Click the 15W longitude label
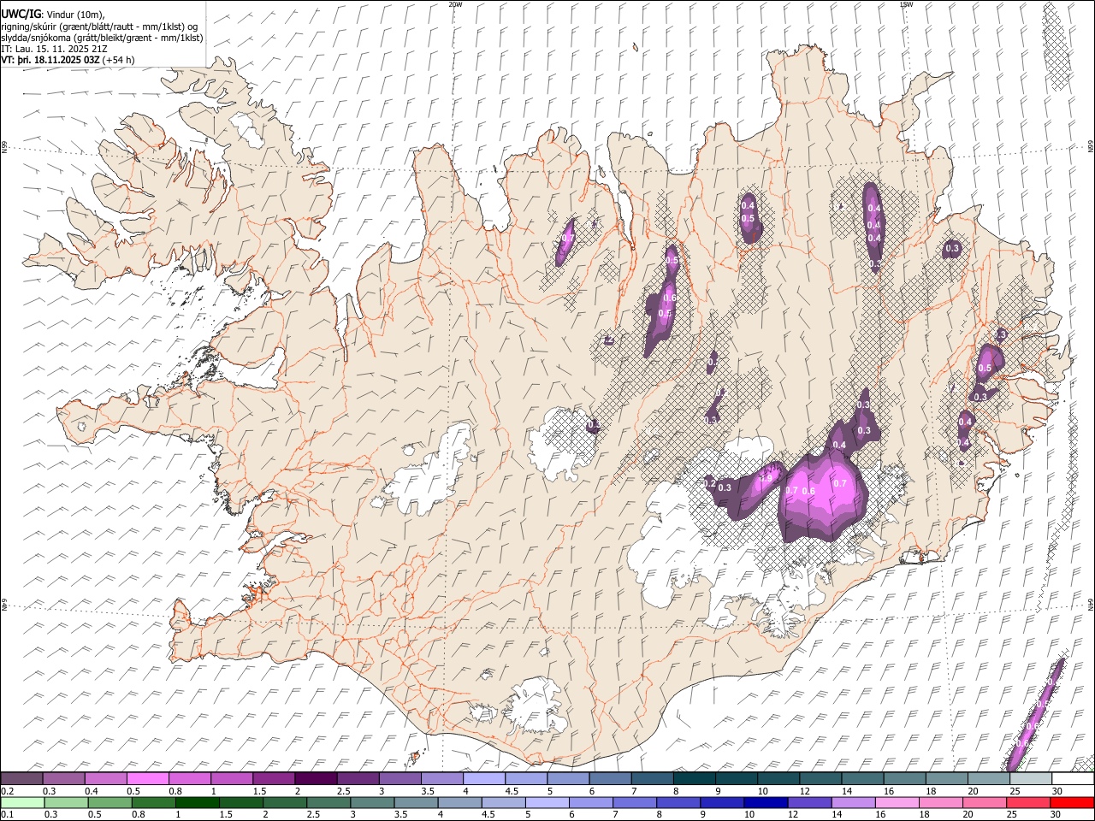 (906, 4)
